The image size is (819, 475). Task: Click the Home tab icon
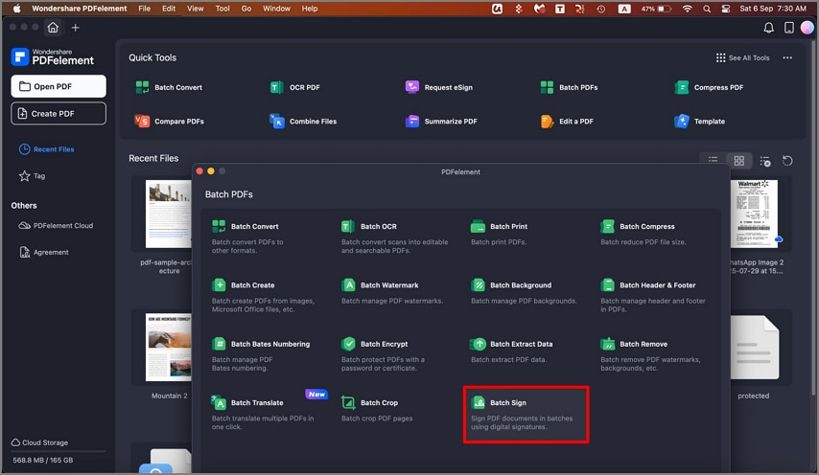coord(53,28)
